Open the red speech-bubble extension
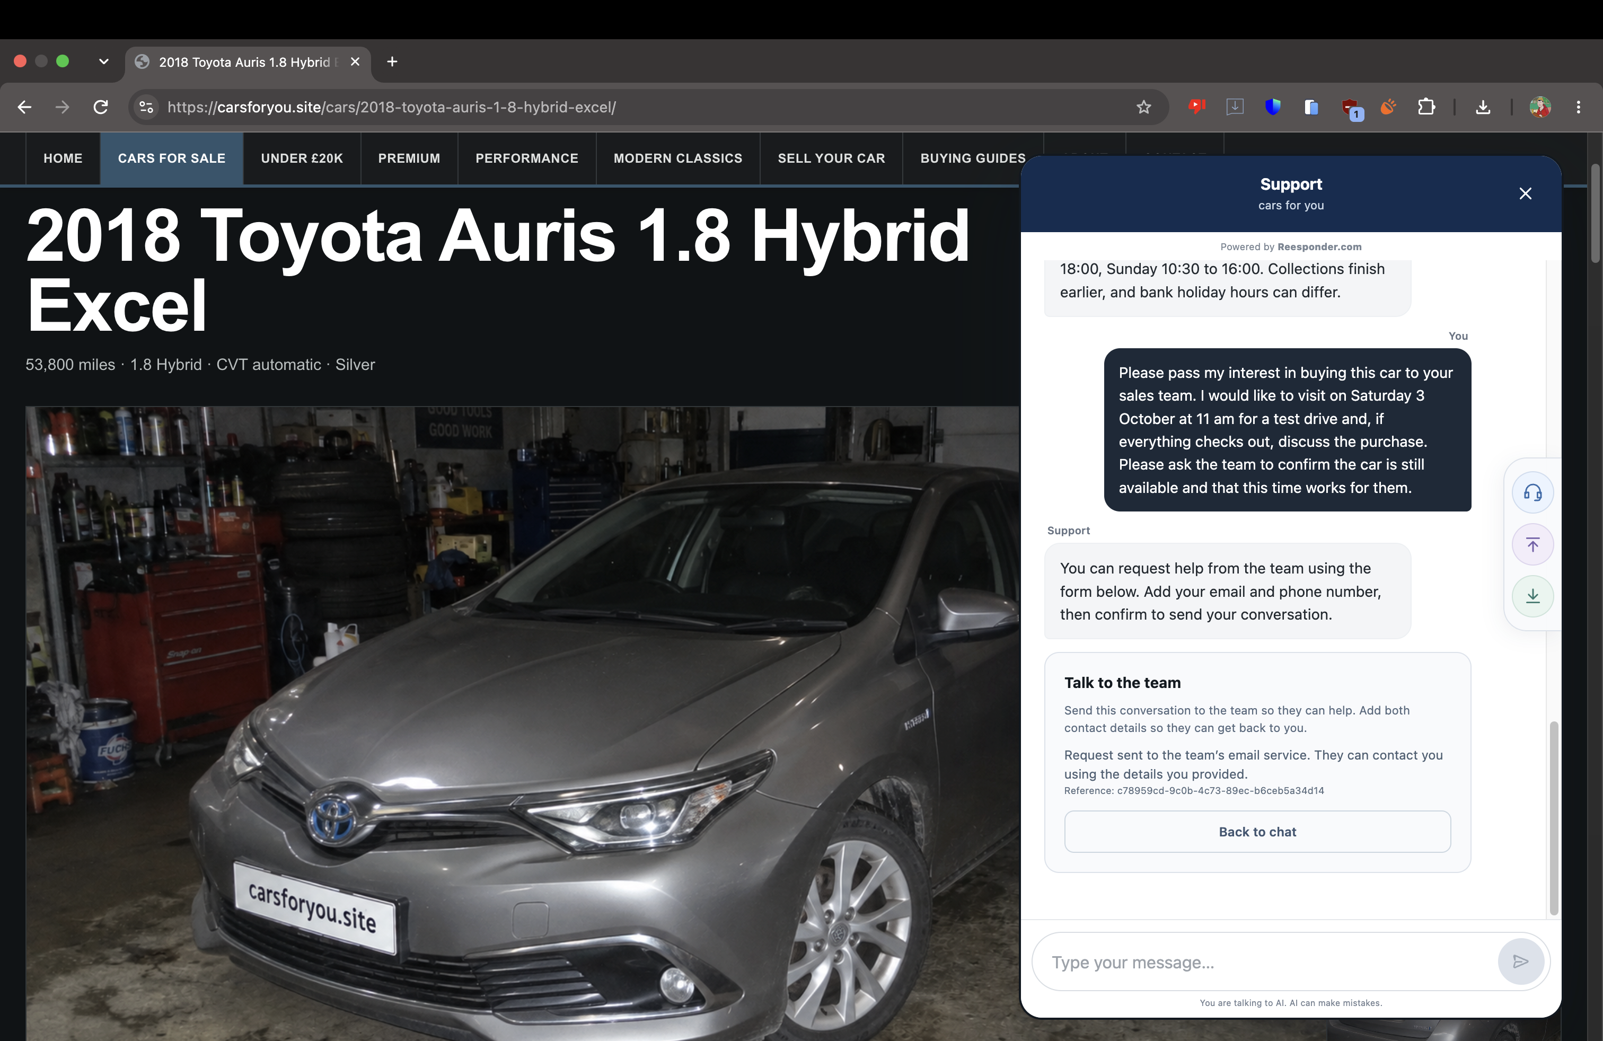 tap(1197, 107)
